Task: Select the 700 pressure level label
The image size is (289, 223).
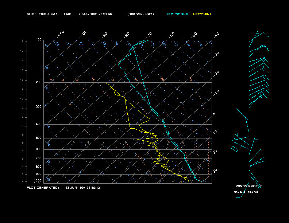Action: [39, 159]
